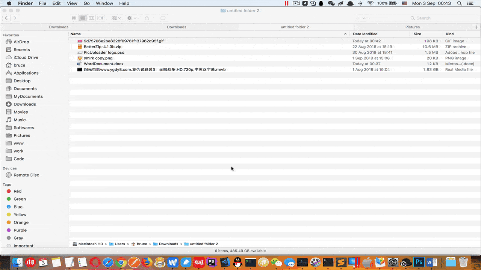Open AirDrop in the sidebar
Image resolution: width=481 pixels, height=270 pixels.
point(21,42)
